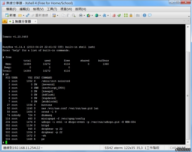Click the Xshell icon in the title bar
The image size is (192, 152).
(x=4, y=3)
